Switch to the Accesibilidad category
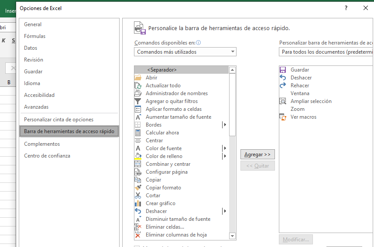374x247 pixels. [x=39, y=95]
